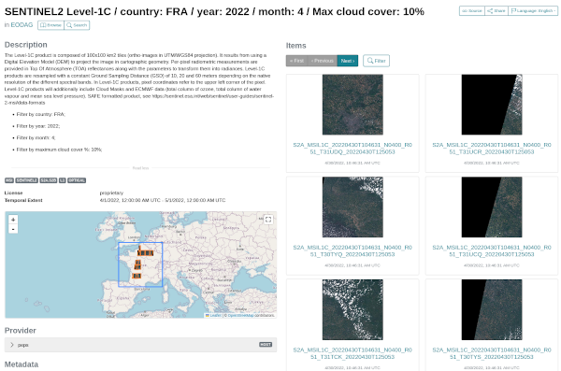The image size is (561, 371).
Task: Go to Previous items page
Action: (323, 61)
